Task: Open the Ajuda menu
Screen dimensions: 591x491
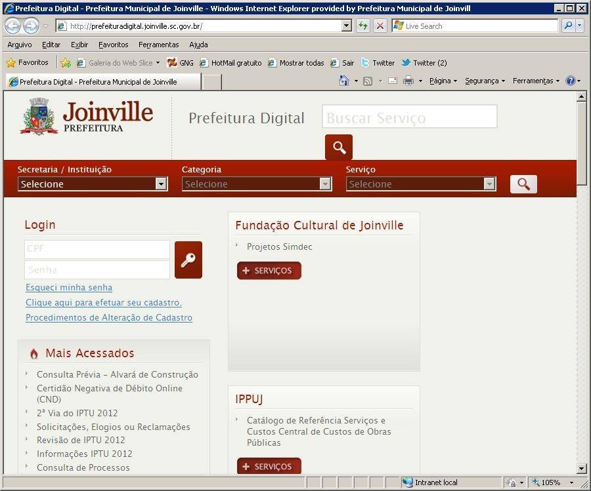Action: point(198,45)
